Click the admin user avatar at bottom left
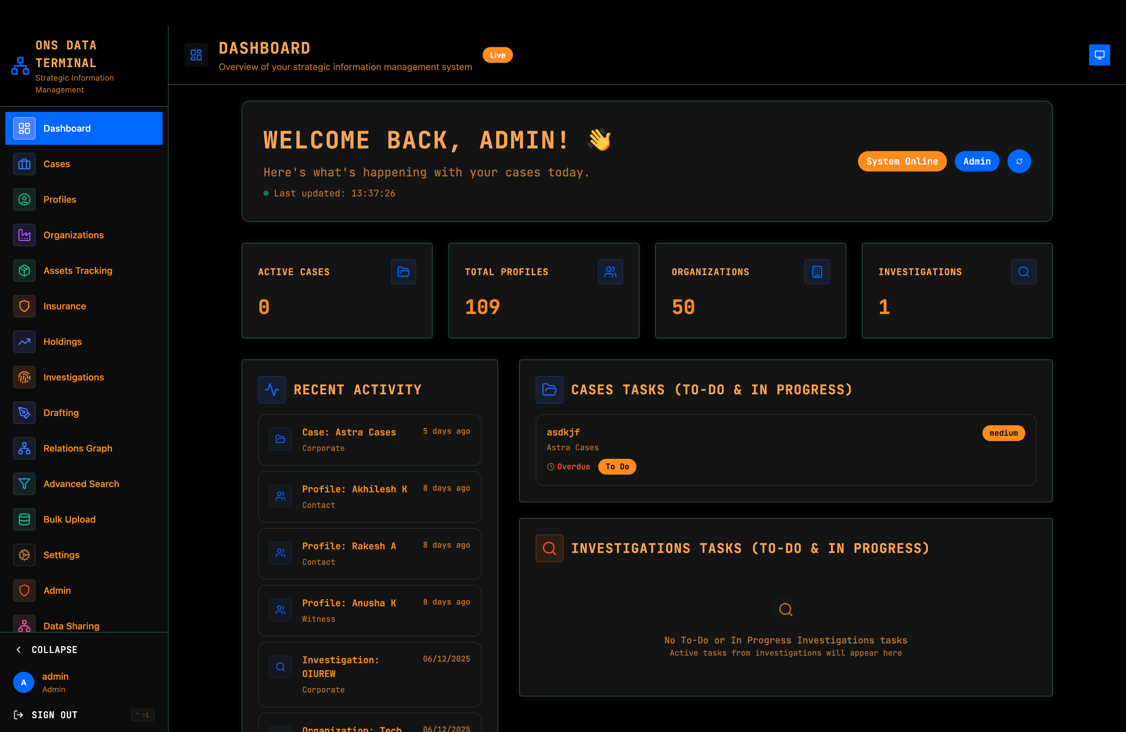 [x=24, y=682]
